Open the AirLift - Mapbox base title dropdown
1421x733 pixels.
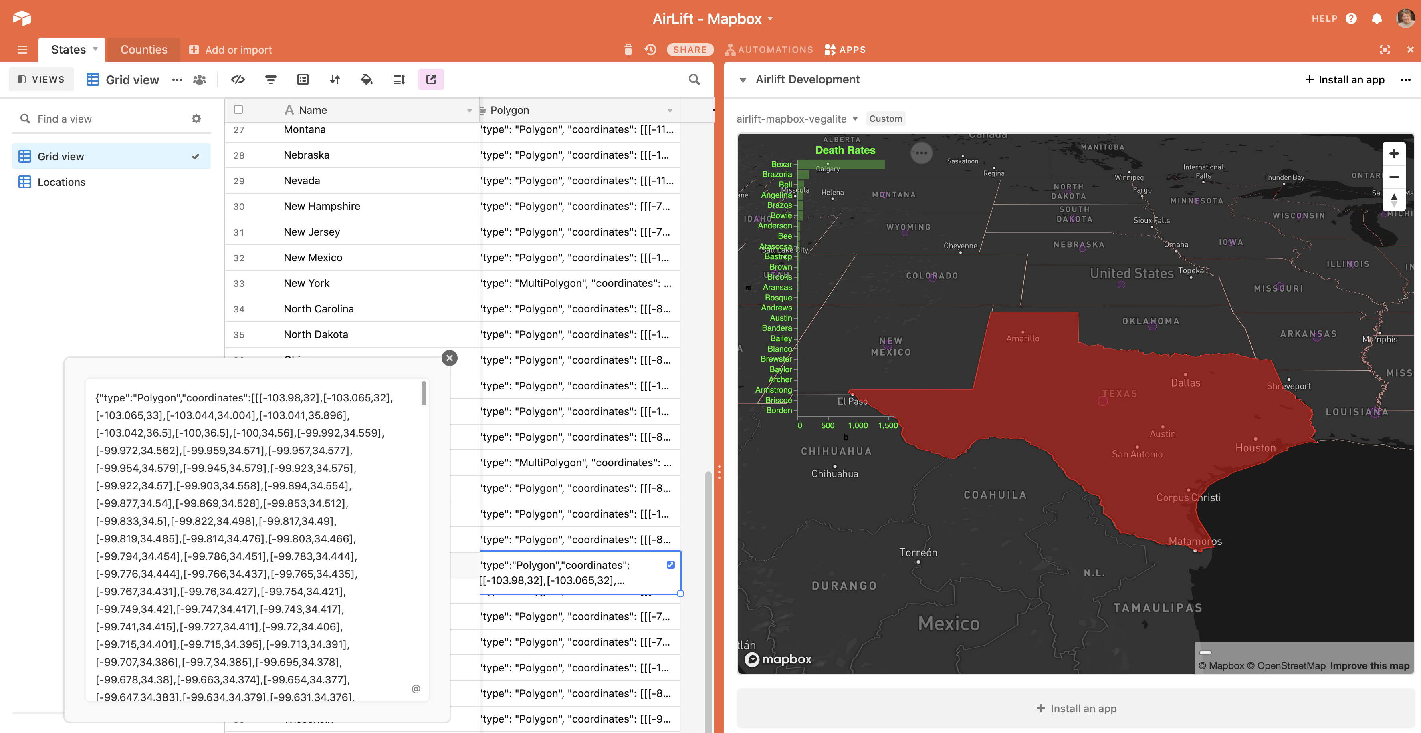pyautogui.click(x=770, y=19)
